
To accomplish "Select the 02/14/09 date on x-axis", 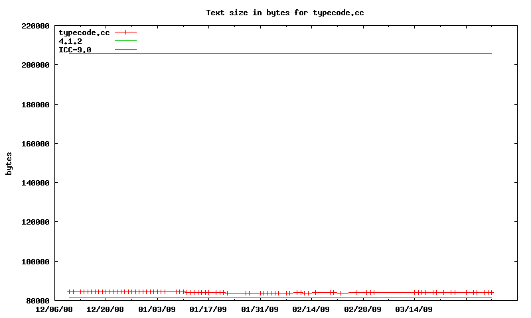I will point(312,309).
